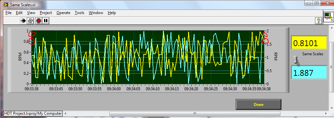Click the VI connector pane icon

(329, 17)
